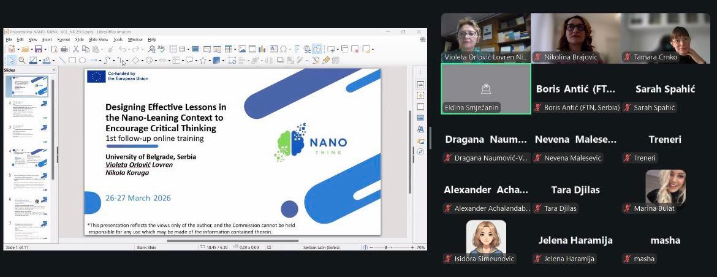Open the Tools menu
The image size is (717, 277).
pyautogui.click(x=118, y=40)
